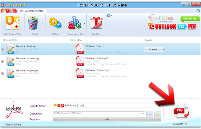Screen dimensions: 201x129
Task: Click the Setting label under the gears
Action: click(55, 34)
